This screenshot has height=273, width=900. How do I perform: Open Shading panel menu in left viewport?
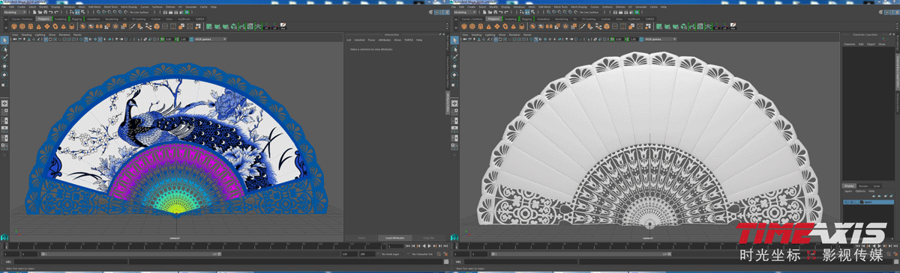(26, 34)
